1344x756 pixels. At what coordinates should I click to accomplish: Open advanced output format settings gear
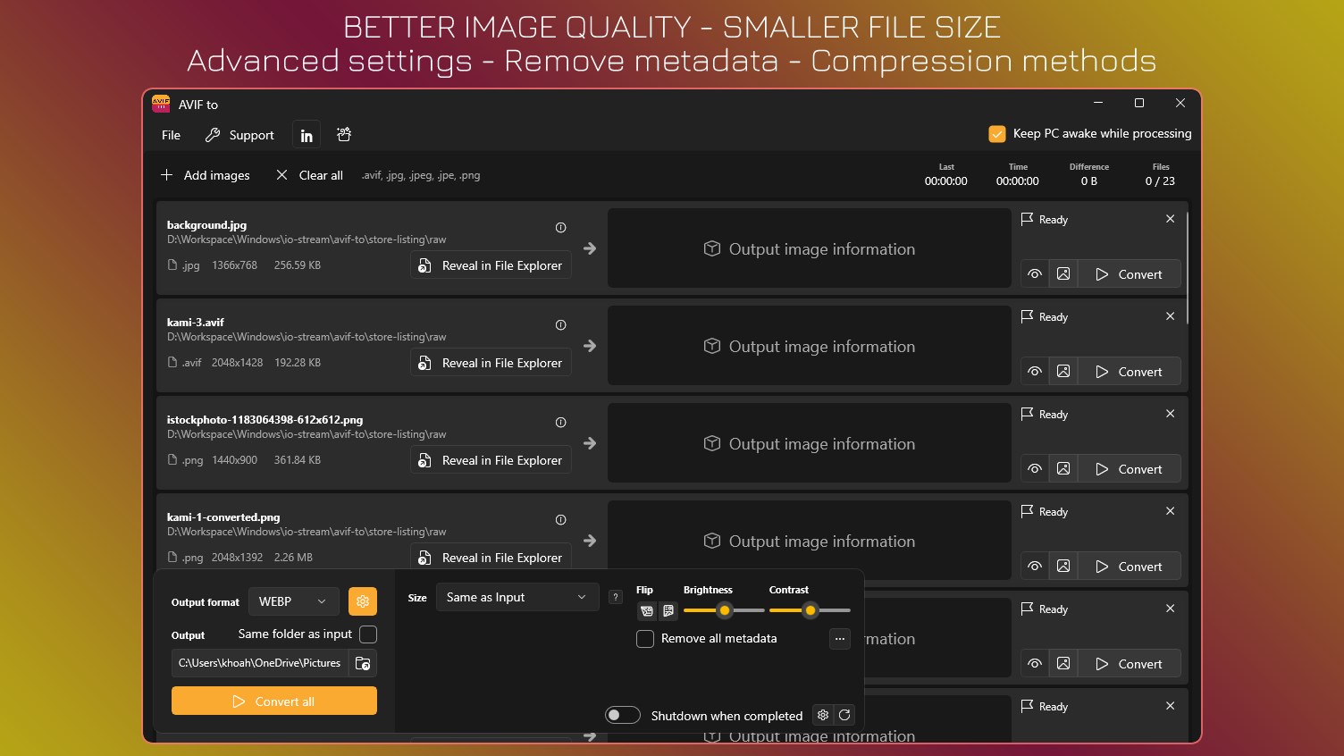tap(363, 601)
